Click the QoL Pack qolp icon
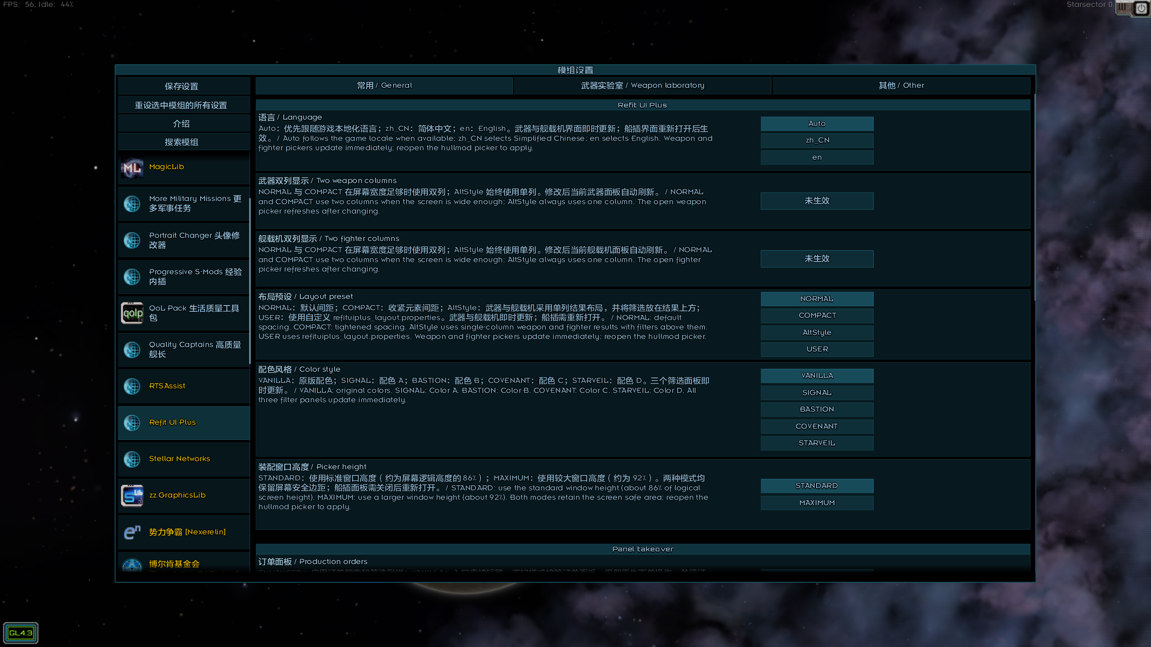Screen dimensions: 1151x647 point(132,313)
